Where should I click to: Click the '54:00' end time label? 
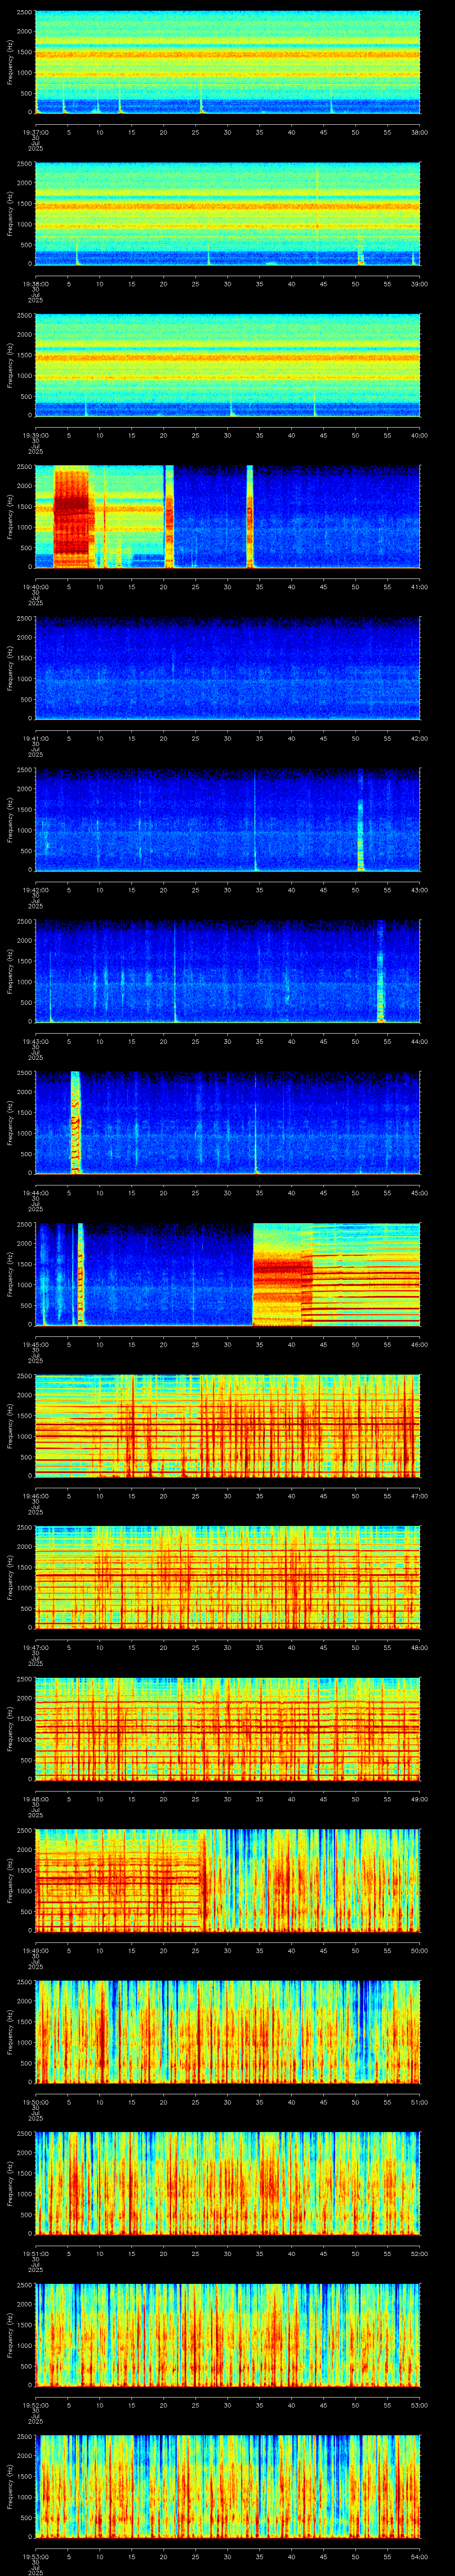420,2557
